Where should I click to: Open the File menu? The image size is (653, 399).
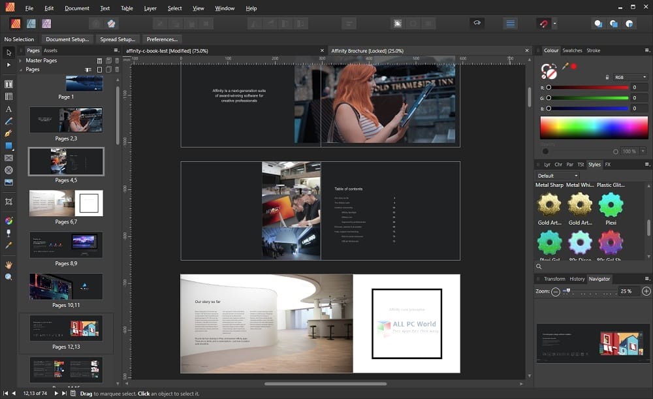[x=29, y=8]
